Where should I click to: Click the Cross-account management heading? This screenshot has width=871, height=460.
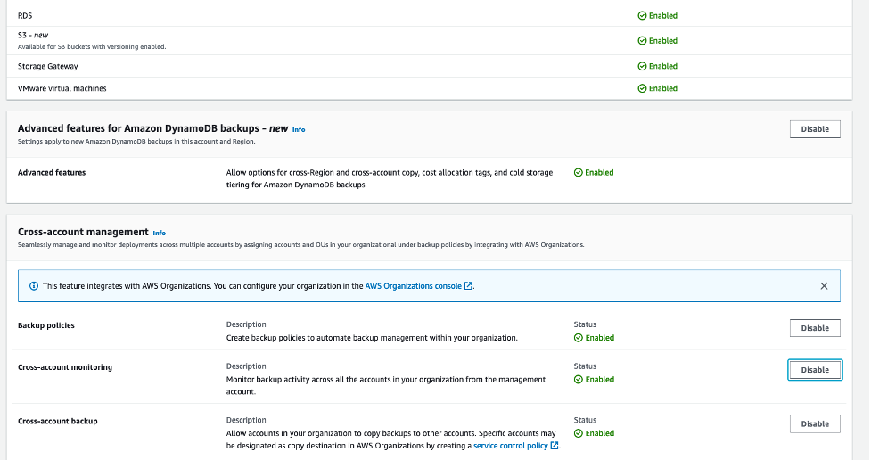83,232
